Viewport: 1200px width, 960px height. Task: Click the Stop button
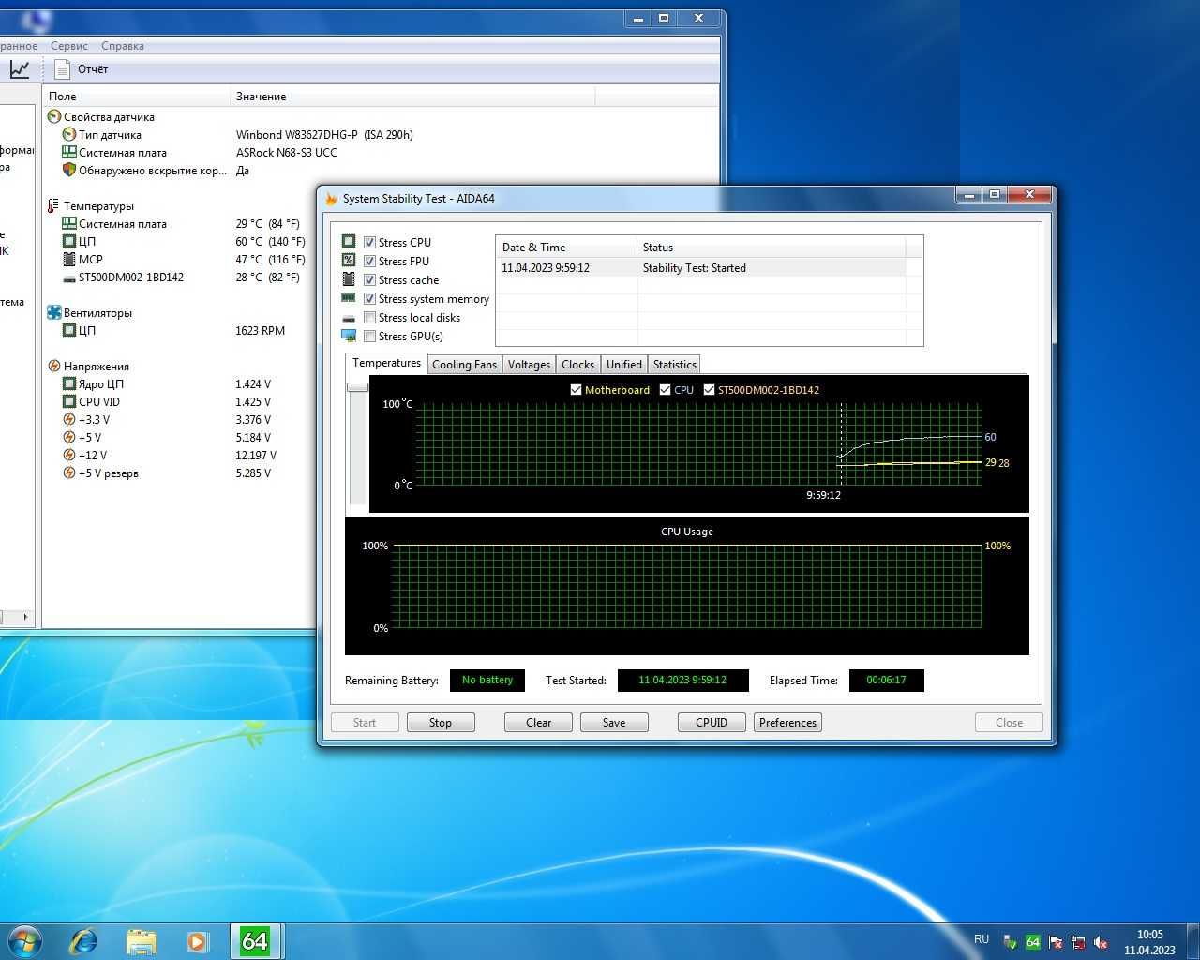(x=441, y=723)
